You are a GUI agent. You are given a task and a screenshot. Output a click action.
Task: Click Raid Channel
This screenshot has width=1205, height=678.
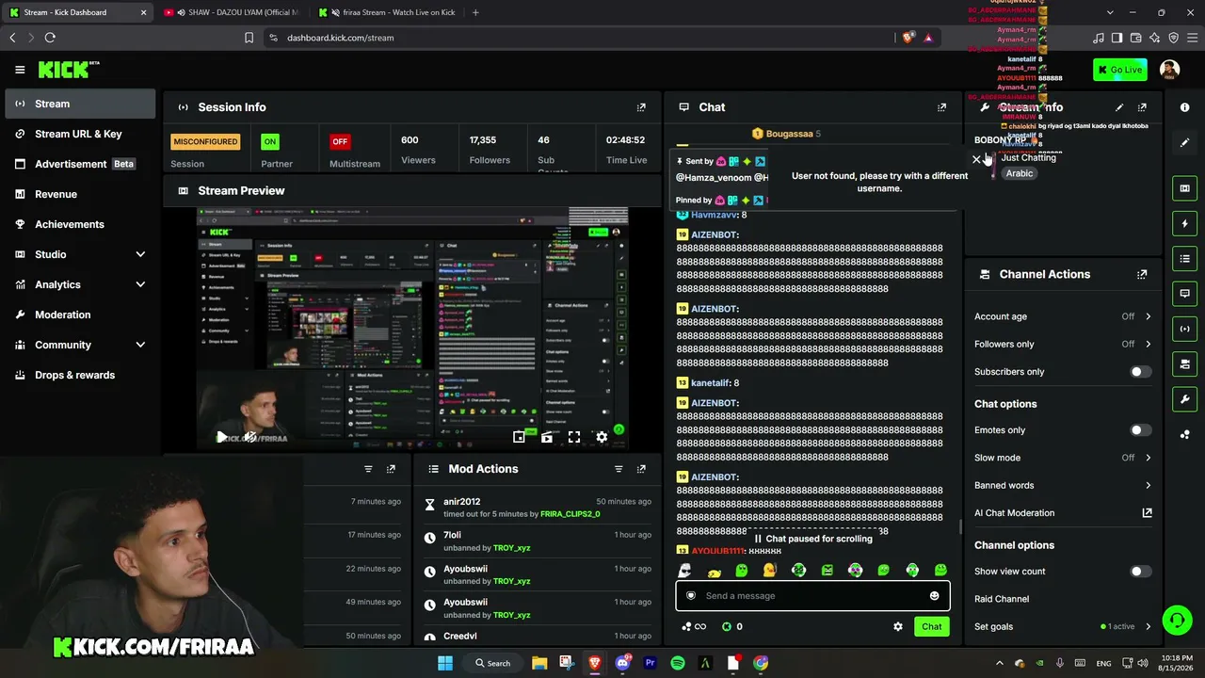(x=1002, y=599)
